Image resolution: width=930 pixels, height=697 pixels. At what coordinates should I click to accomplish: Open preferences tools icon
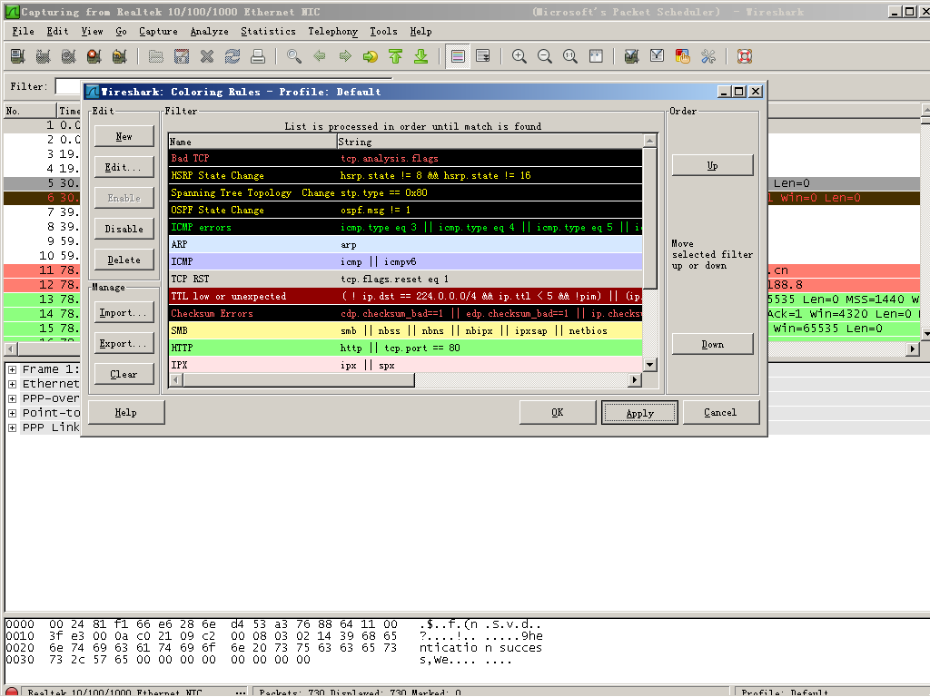click(x=708, y=56)
